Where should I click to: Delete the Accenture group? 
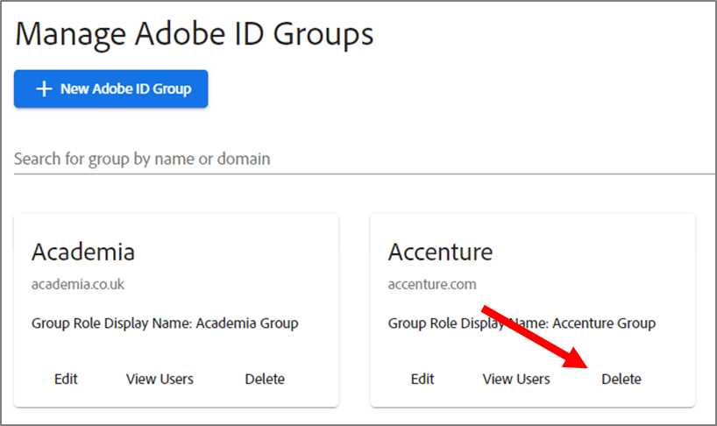(x=621, y=379)
